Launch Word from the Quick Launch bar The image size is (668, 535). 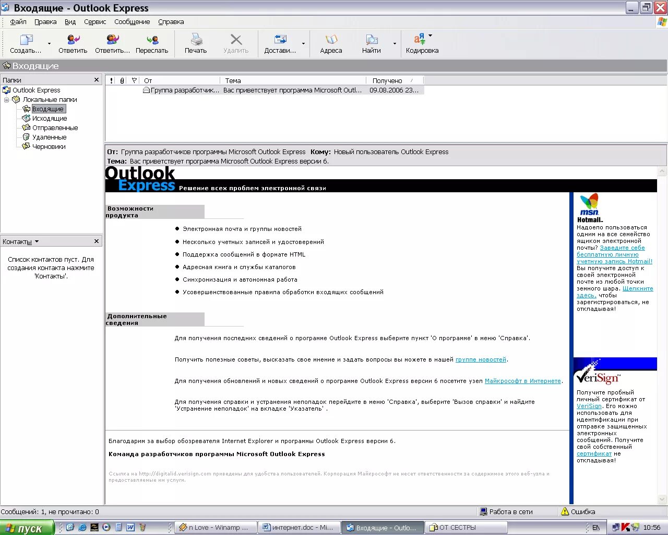(x=130, y=527)
